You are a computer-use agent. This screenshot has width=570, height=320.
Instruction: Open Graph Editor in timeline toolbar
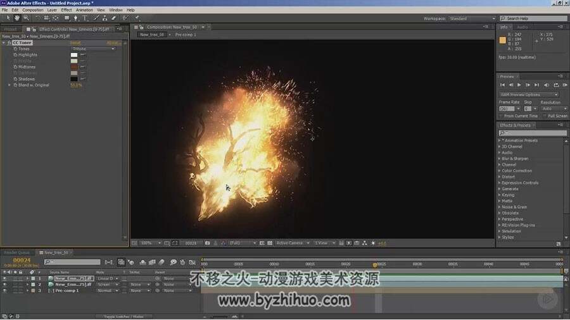point(193,262)
